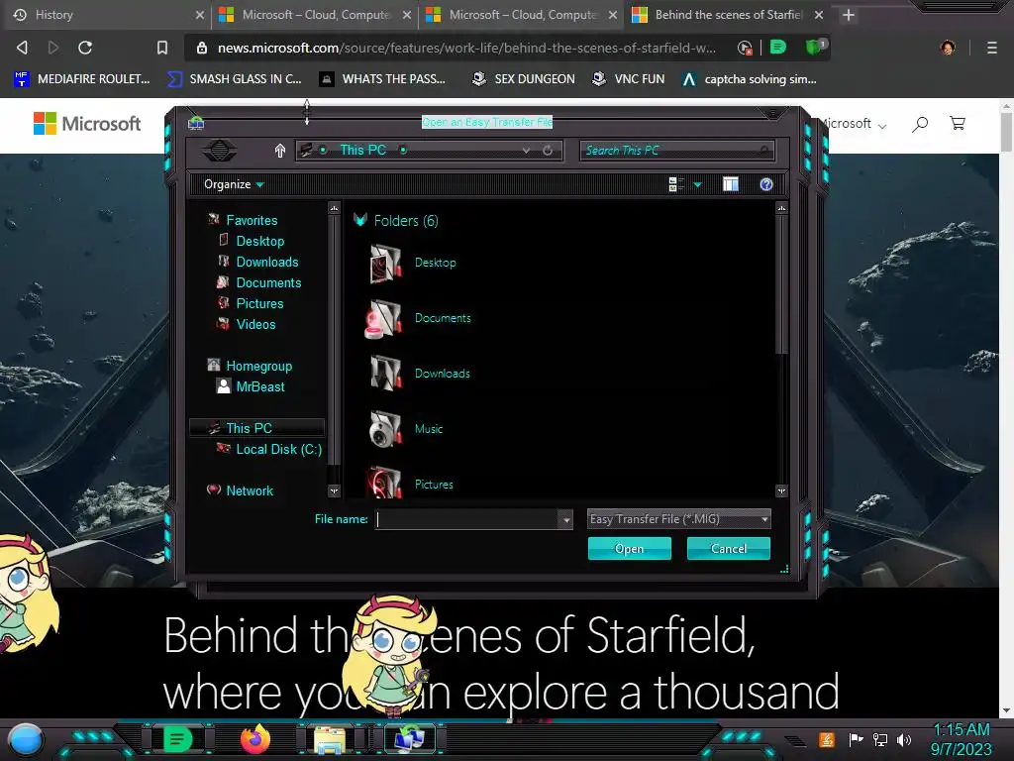Screen dimensions: 1014x761
Task: Click the Microsoft site search icon
Action: [x=920, y=123]
